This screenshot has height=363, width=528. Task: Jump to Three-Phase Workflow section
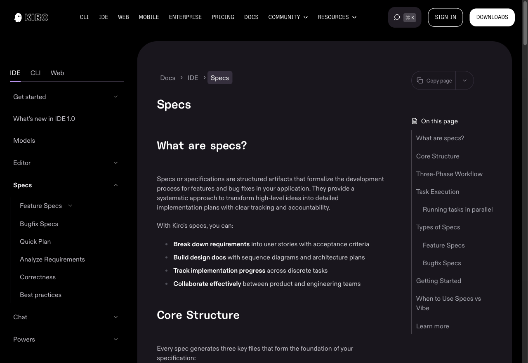click(449, 174)
